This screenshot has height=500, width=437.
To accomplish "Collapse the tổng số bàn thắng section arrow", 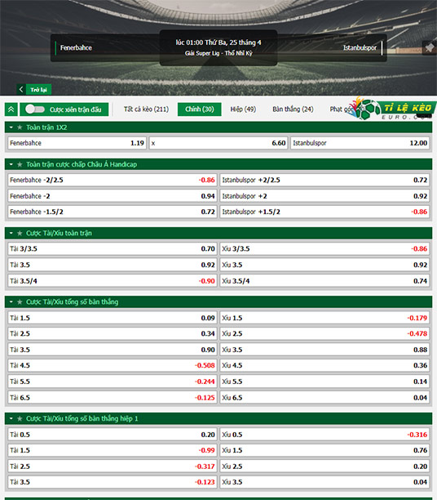I will (x=11, y=302).
